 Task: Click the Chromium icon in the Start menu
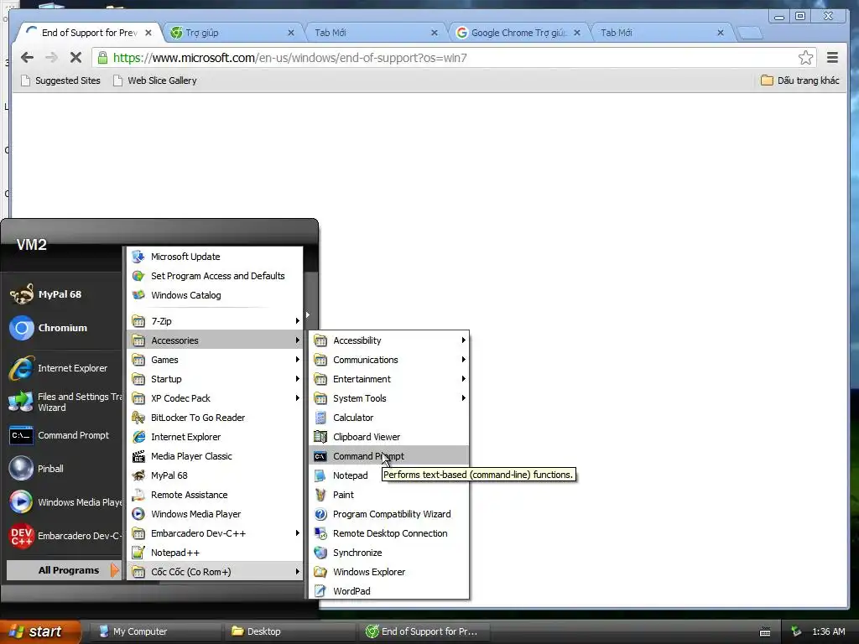(x=21, y=328)
